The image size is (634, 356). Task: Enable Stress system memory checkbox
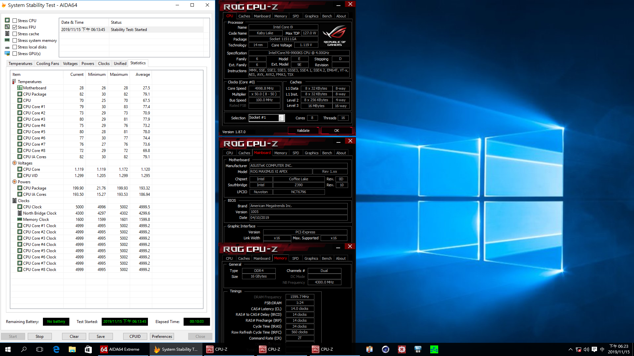click(x=15, y=40)
